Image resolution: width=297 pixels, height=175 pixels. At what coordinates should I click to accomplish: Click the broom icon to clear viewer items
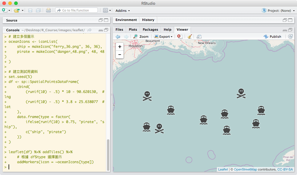pos(190,37)
